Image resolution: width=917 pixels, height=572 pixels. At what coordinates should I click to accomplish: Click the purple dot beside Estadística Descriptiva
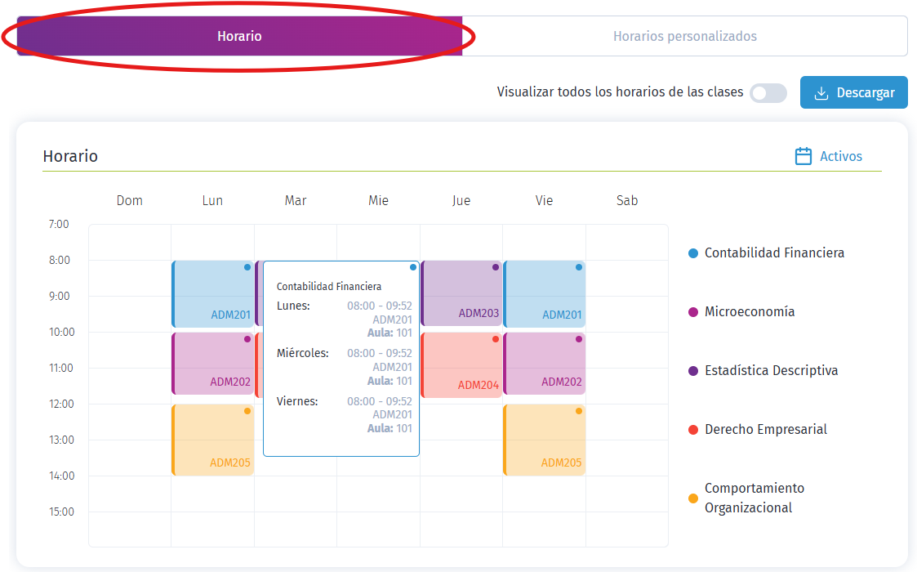pyautogui.click(x=693, y=371)
